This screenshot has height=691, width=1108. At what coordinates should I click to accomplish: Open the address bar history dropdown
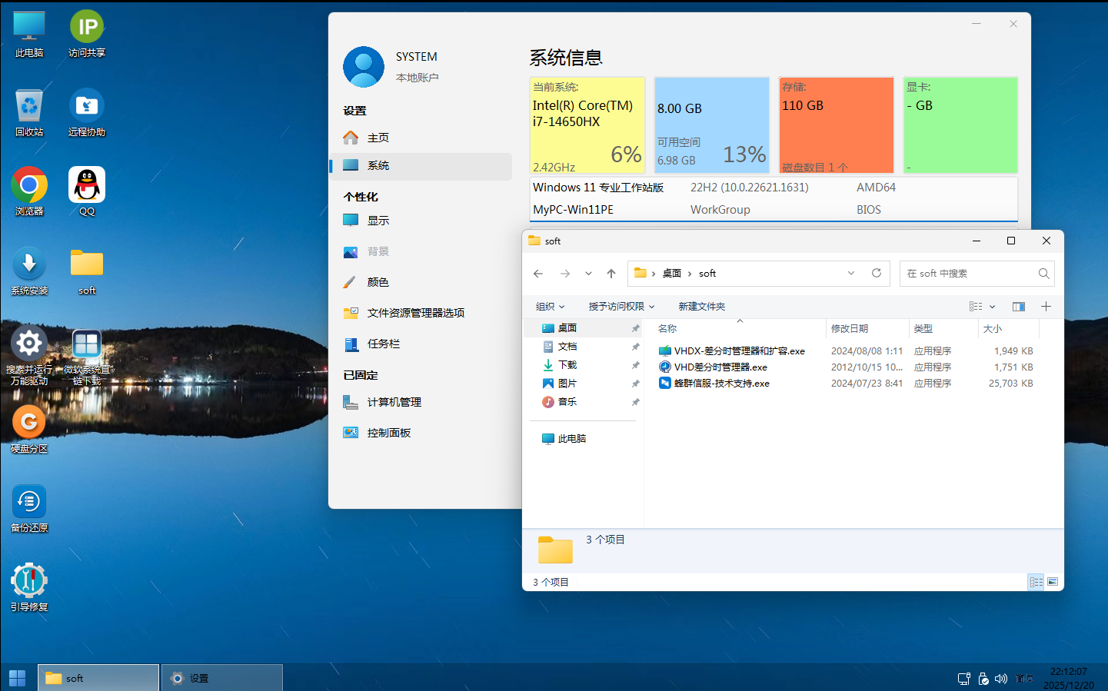[851, 274]
